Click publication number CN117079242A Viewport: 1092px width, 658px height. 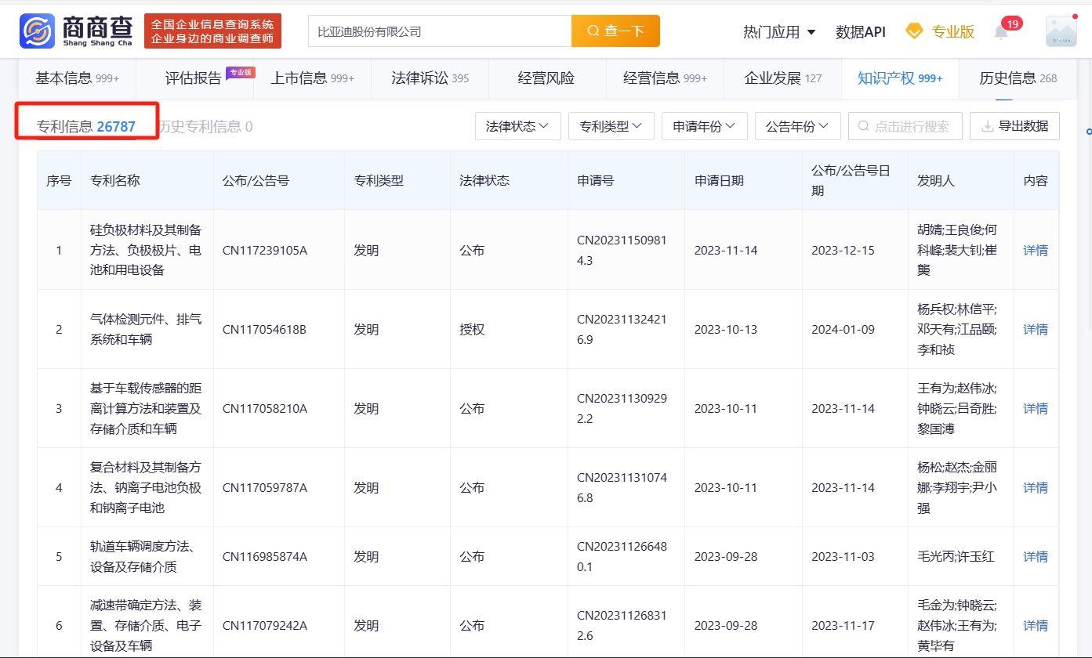pyautogui.click(x=264, y=626)
